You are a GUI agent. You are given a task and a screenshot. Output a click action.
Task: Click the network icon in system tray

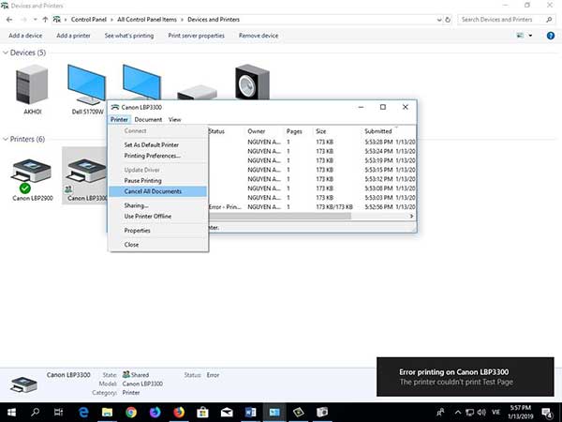click(469, 413)
